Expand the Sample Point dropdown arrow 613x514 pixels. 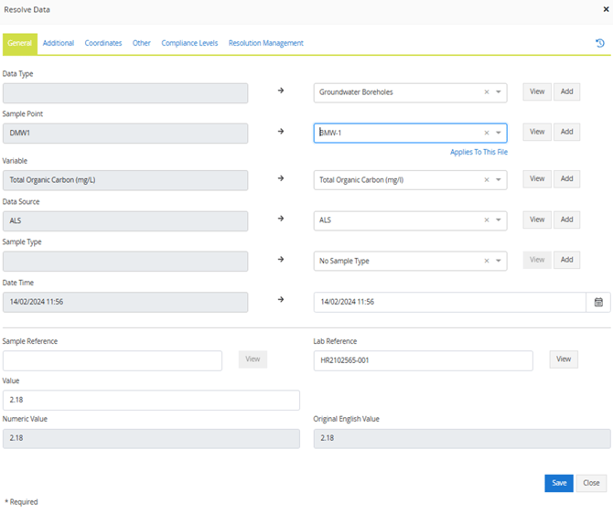point(499,133)
